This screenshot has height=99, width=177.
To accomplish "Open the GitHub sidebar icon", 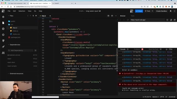I will [3, 41].
